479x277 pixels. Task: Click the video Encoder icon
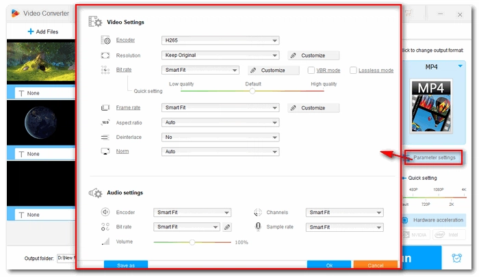point(105,40)
